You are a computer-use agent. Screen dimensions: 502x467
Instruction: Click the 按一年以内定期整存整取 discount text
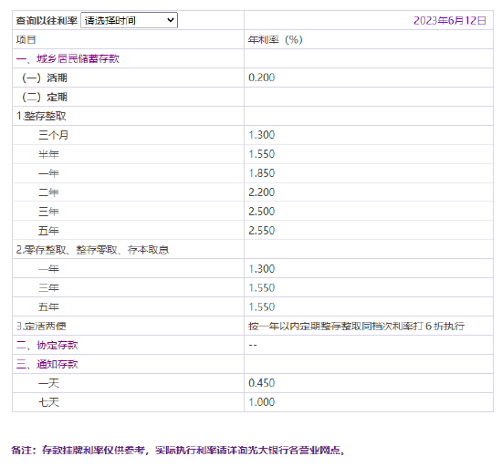356,326
